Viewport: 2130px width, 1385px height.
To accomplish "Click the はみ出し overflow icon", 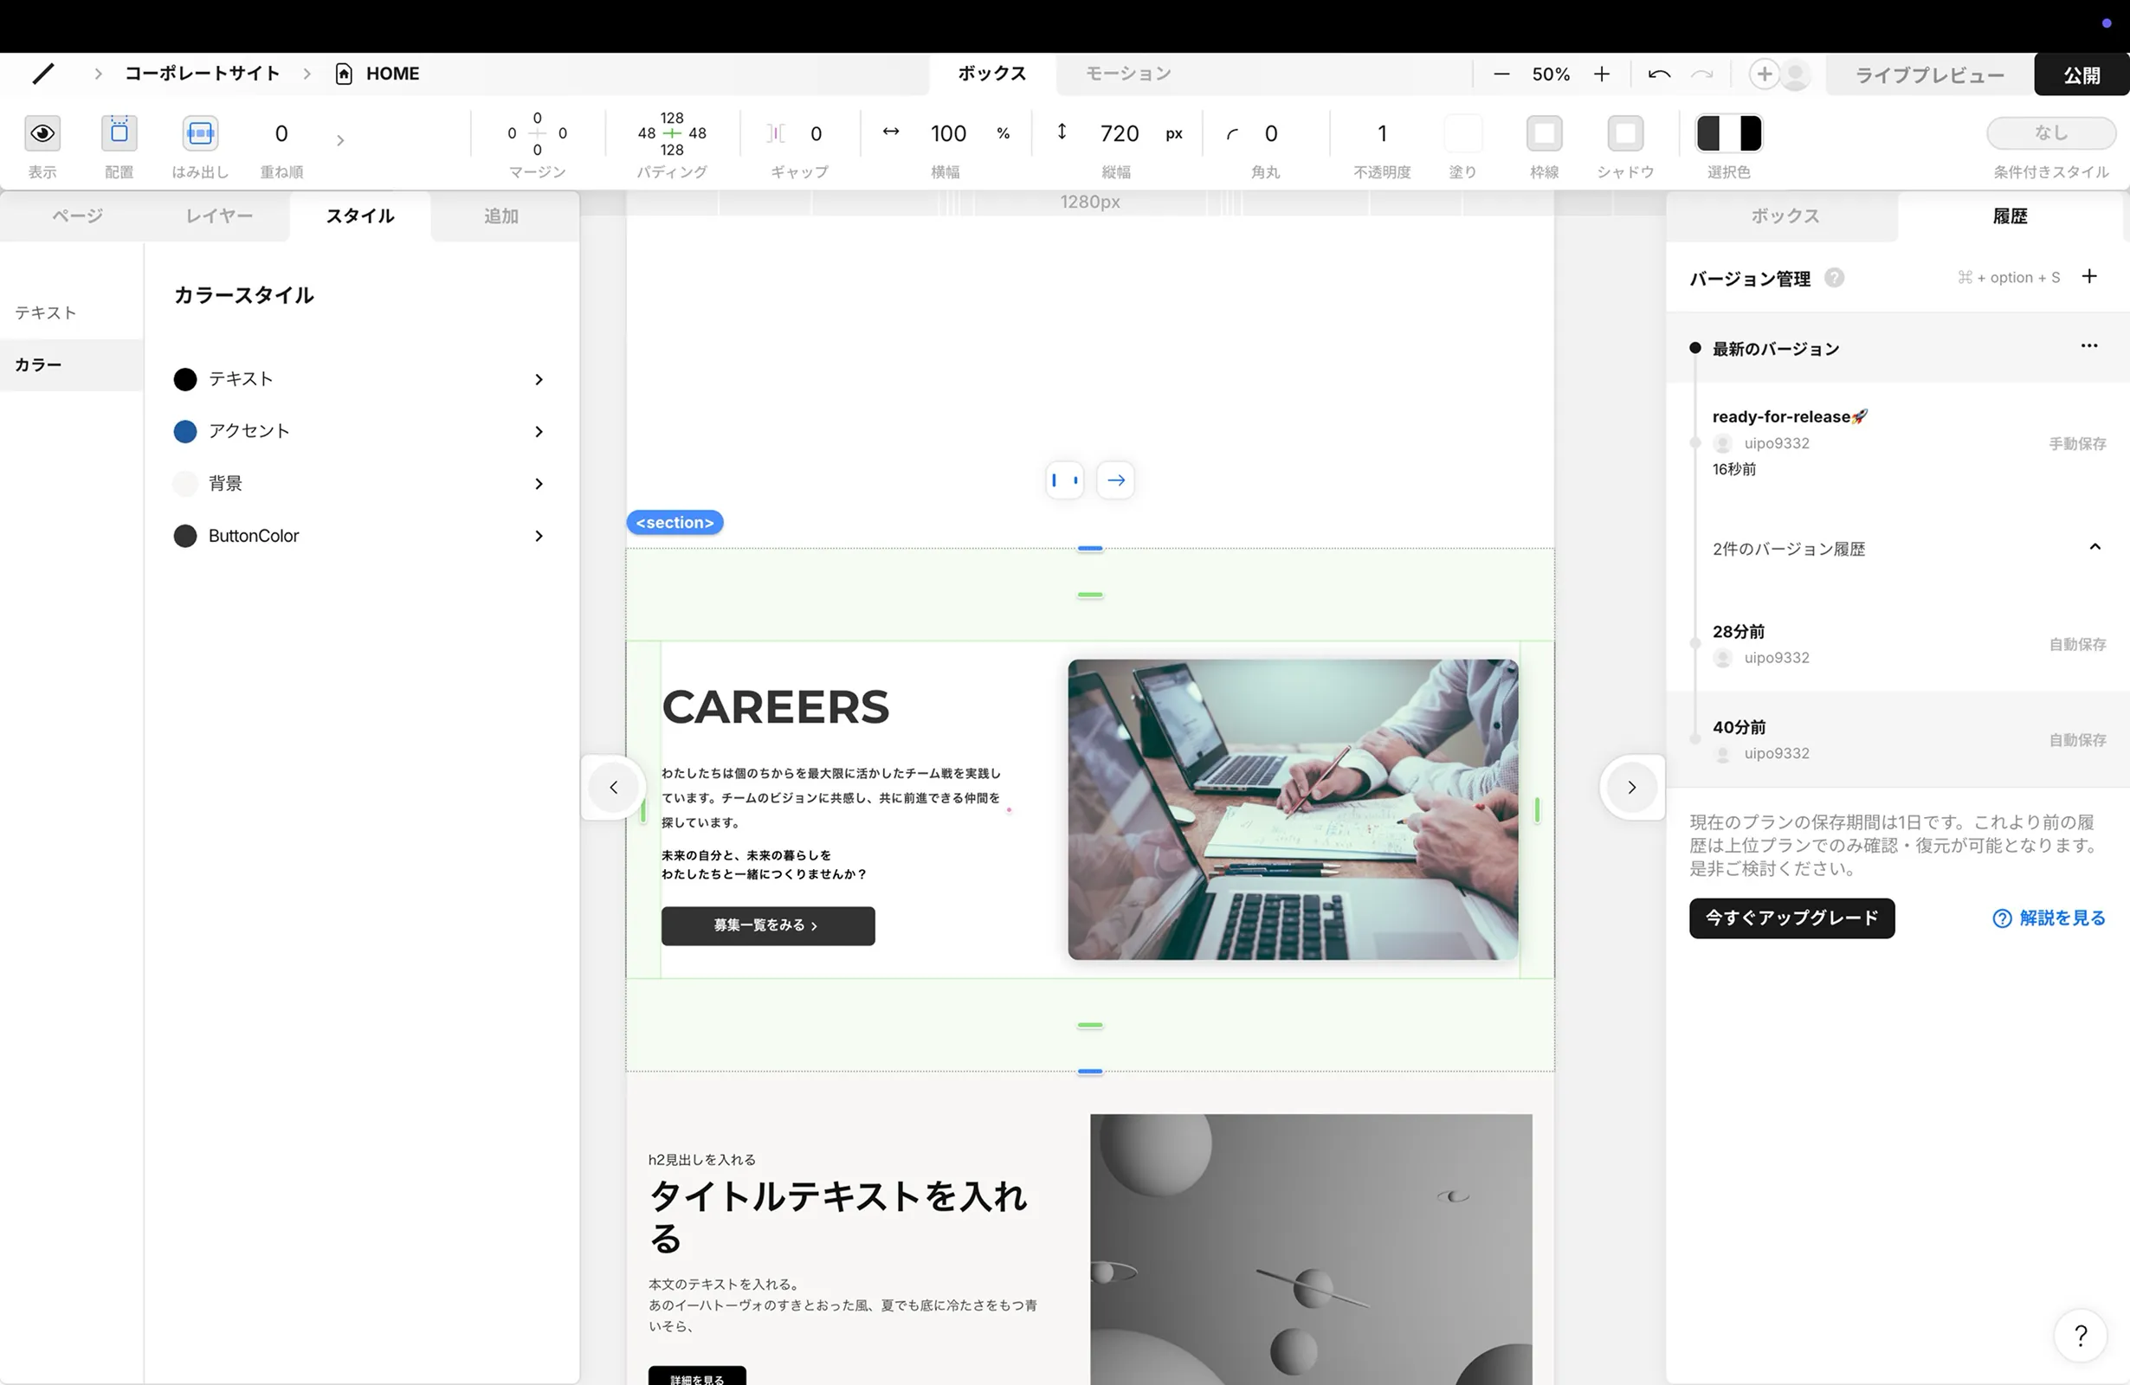I will (199, 133).
